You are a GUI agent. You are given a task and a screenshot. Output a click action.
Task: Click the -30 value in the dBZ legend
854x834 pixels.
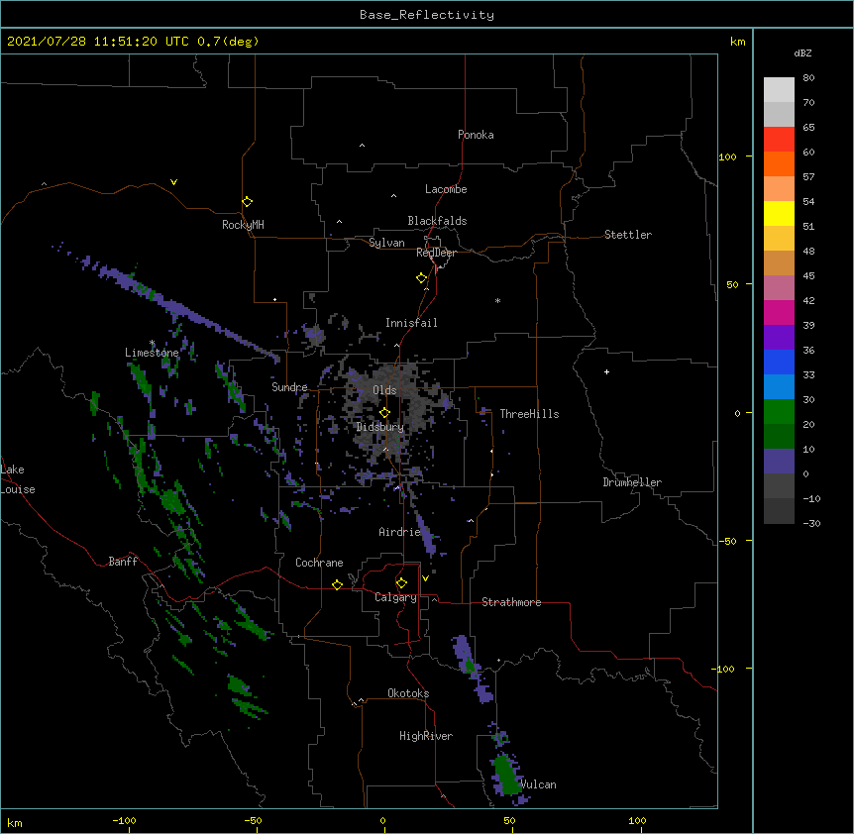point(811,523)
